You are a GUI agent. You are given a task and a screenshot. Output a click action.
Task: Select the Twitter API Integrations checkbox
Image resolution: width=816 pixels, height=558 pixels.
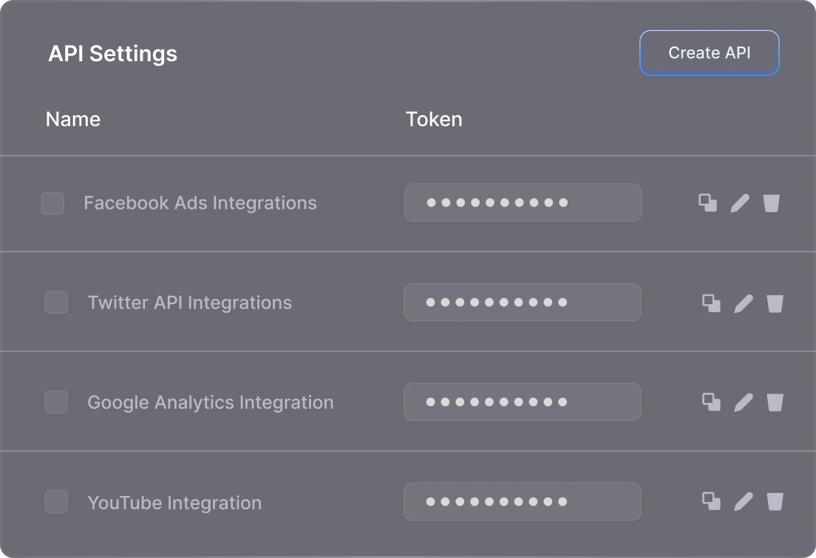(x=56, y=303)
